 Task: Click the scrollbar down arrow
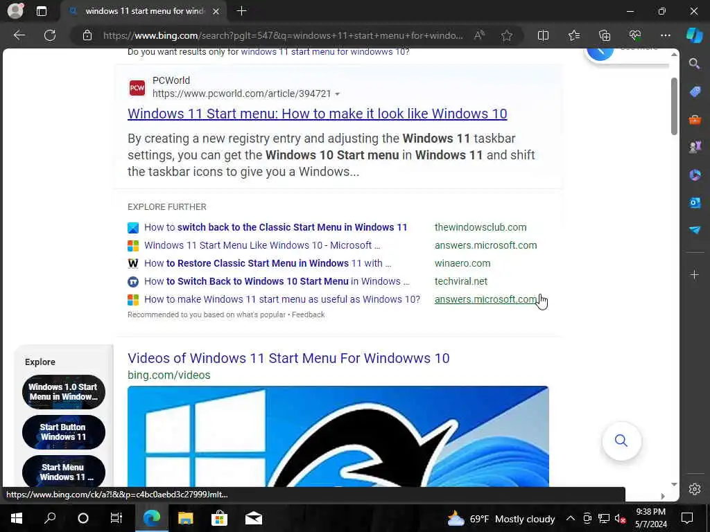(674, 484)
